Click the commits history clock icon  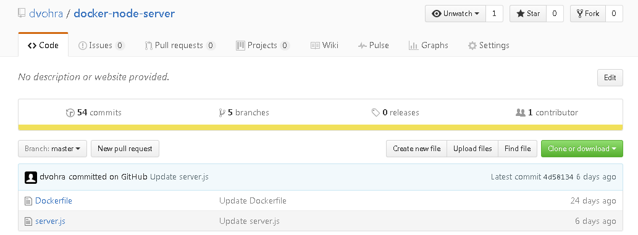(70, 113)
